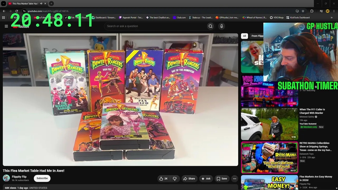Open the browser extensions puzzle icon
Screen dimensions: 338x190
click(312, 11)
